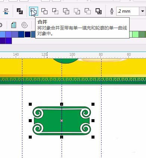Click the Combine objects icon

(x=20, y=11)
